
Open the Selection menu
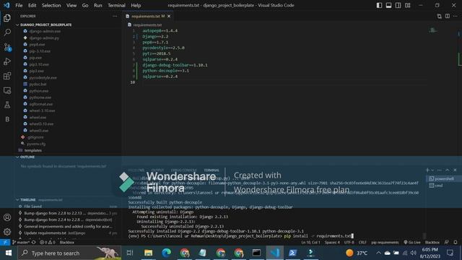(51, 5)
